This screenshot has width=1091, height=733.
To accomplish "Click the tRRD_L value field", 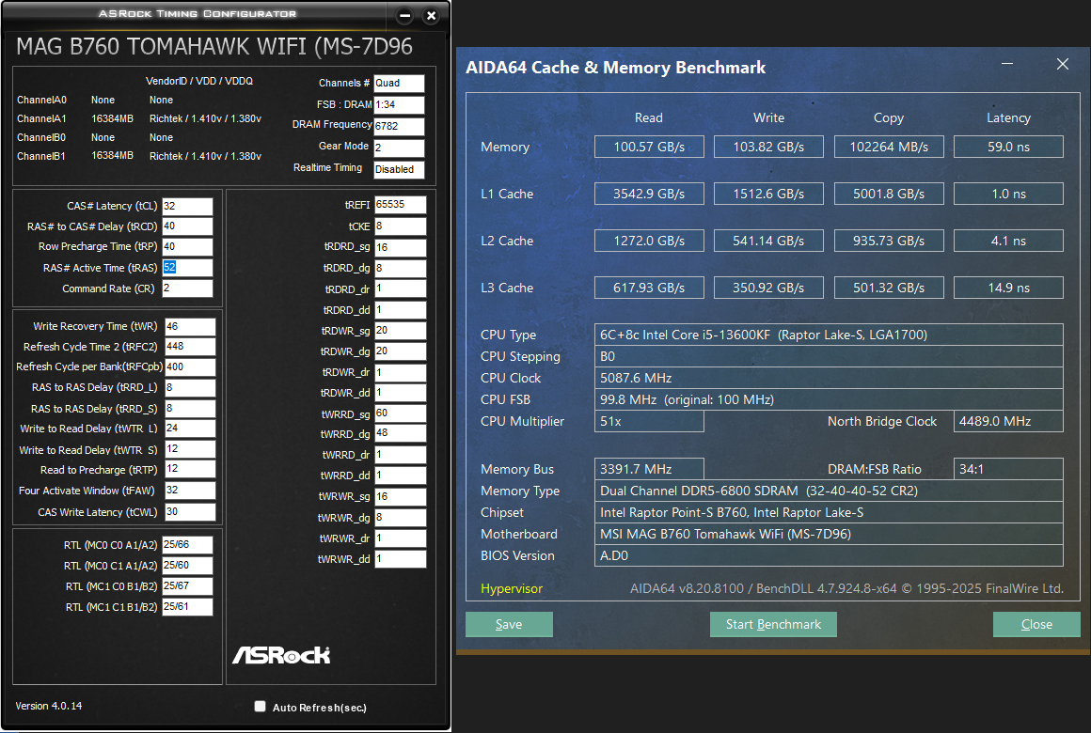I will pyautogui.click(x=190, y=387).
